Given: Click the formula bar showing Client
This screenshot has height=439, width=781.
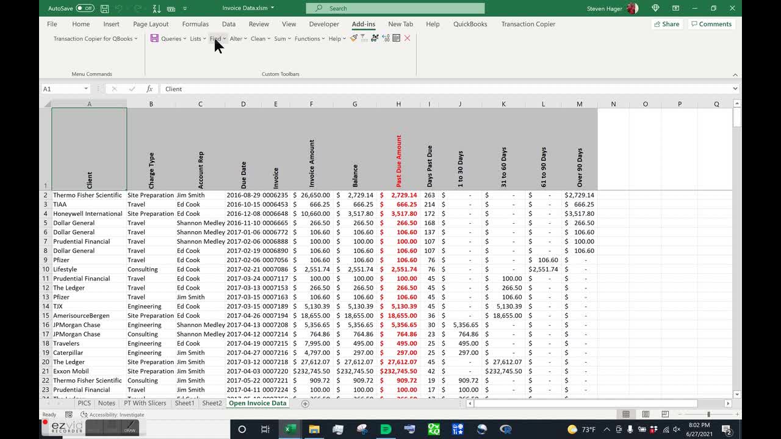Looking at the screenshot, I should [x=445, y=89].
